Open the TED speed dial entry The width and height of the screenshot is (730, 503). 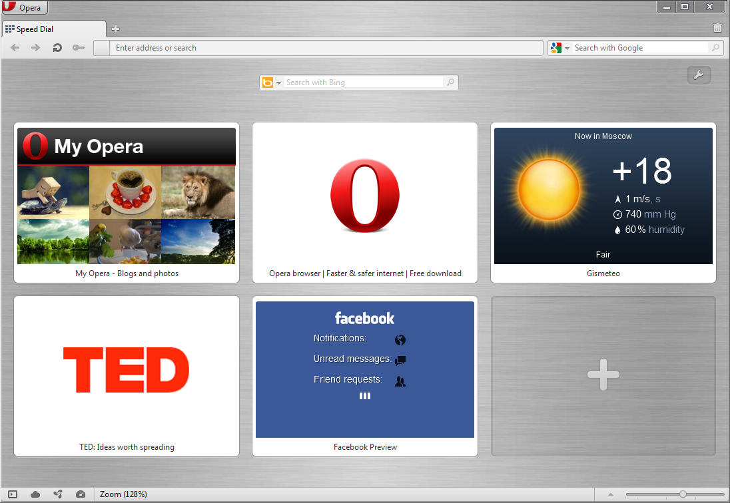point(127,371)
